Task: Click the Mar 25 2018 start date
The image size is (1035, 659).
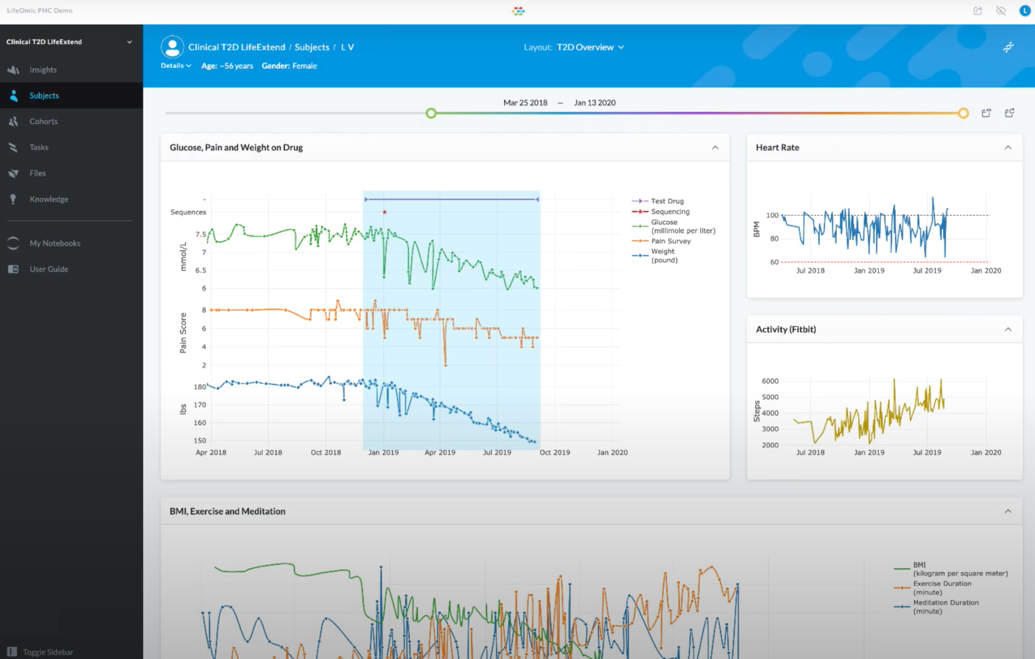Action: 525,103
